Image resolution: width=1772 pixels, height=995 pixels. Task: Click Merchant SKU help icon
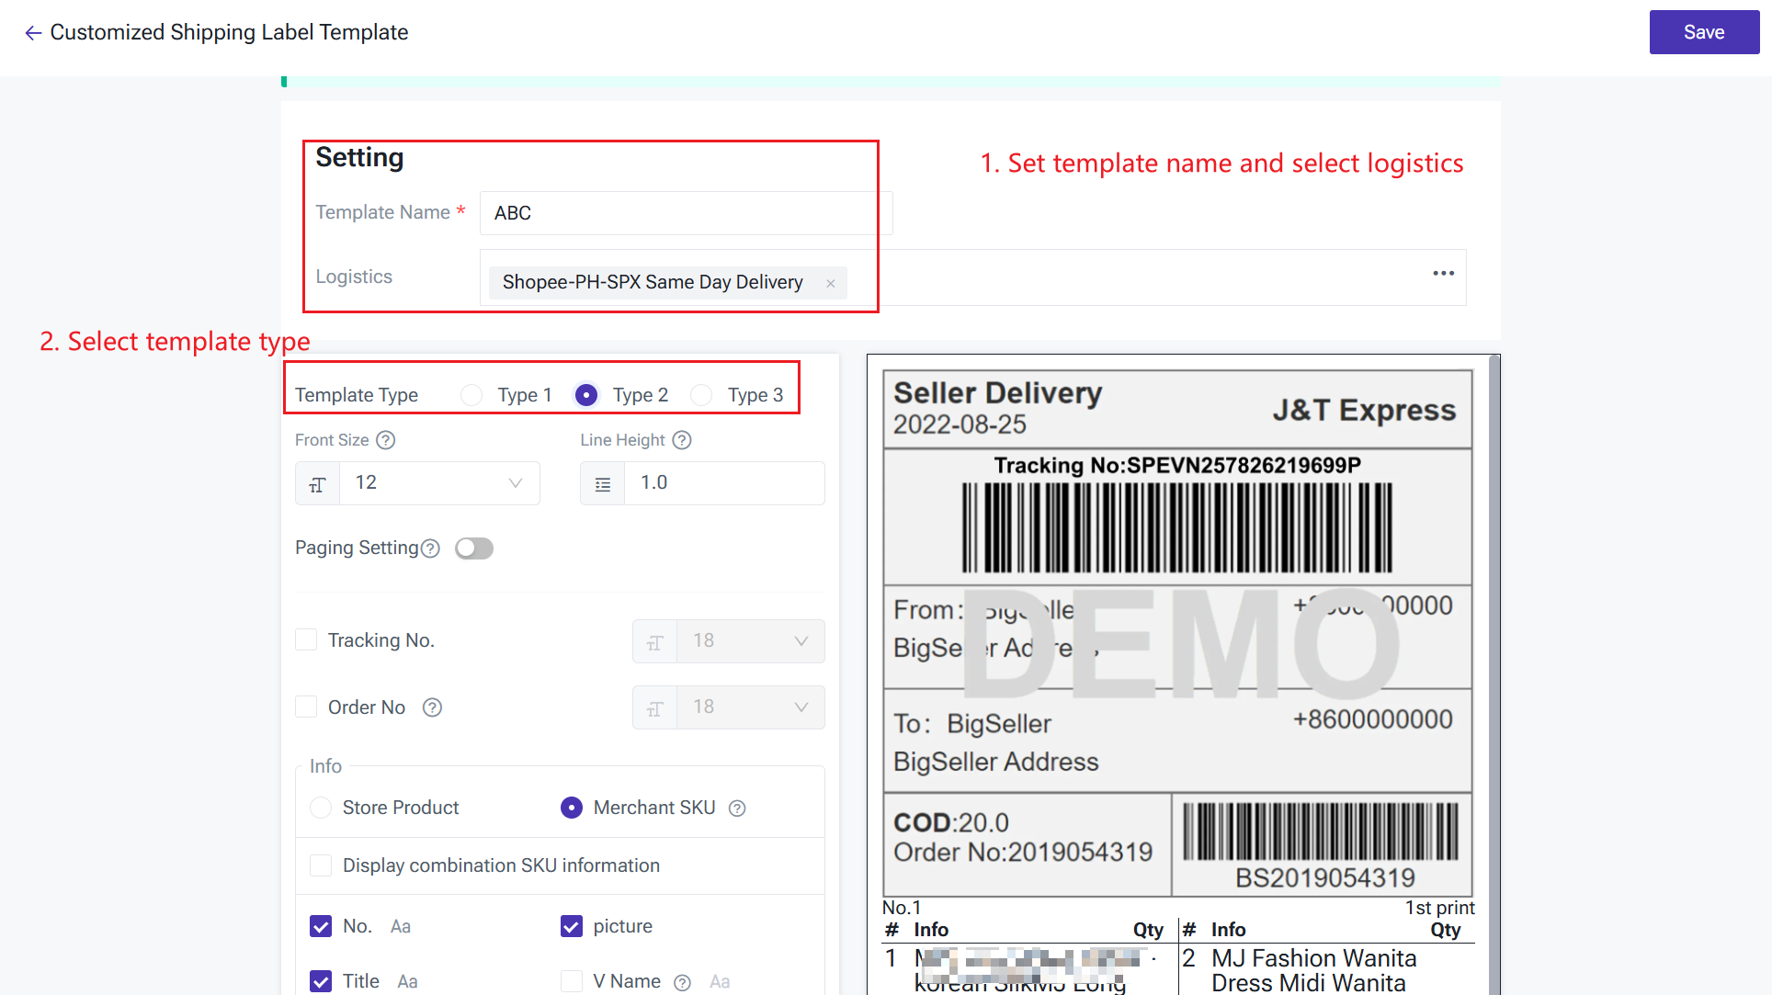(737, 808)
